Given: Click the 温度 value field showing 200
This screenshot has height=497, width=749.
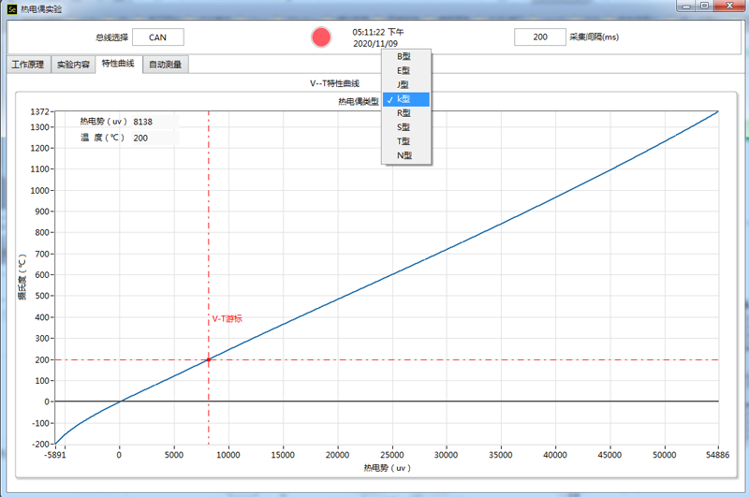Looking at the screenshot, I should click(x=154, y=138).
